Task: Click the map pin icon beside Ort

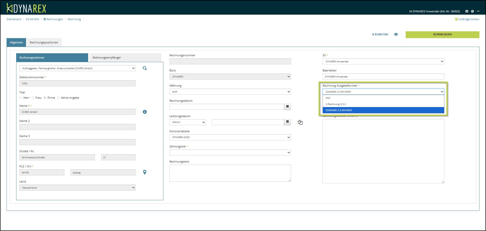Action: 145,172
